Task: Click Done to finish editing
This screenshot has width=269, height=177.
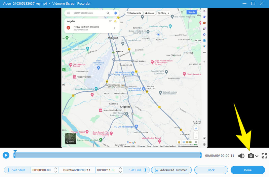Action: pyautogui.click(x=248, y=170)
